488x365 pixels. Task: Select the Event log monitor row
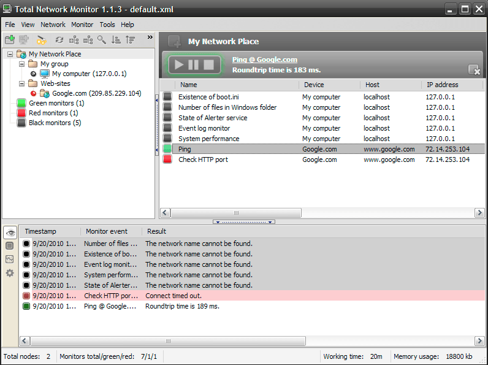(x=322, y=128)
